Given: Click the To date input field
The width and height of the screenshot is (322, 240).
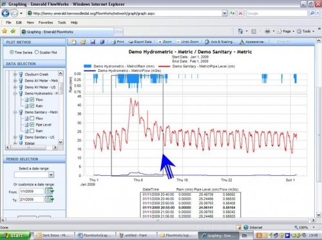Looking at the screenshot, I should (32, 200).
